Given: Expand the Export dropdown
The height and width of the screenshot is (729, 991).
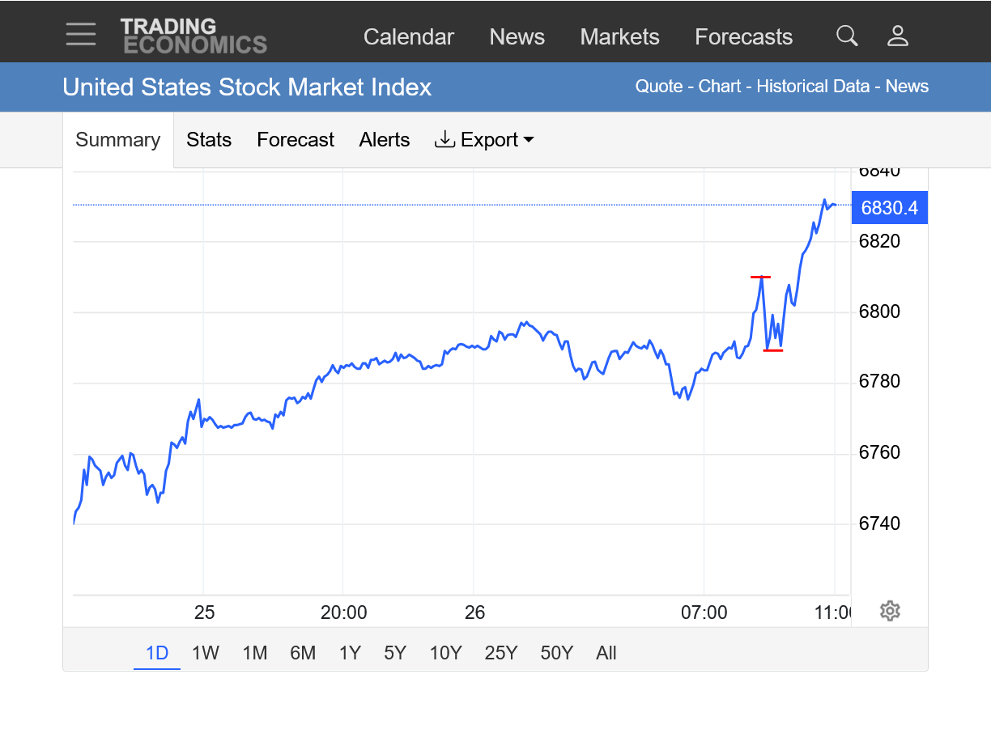Looking at the screenshot, I should [x=484, y=140].
